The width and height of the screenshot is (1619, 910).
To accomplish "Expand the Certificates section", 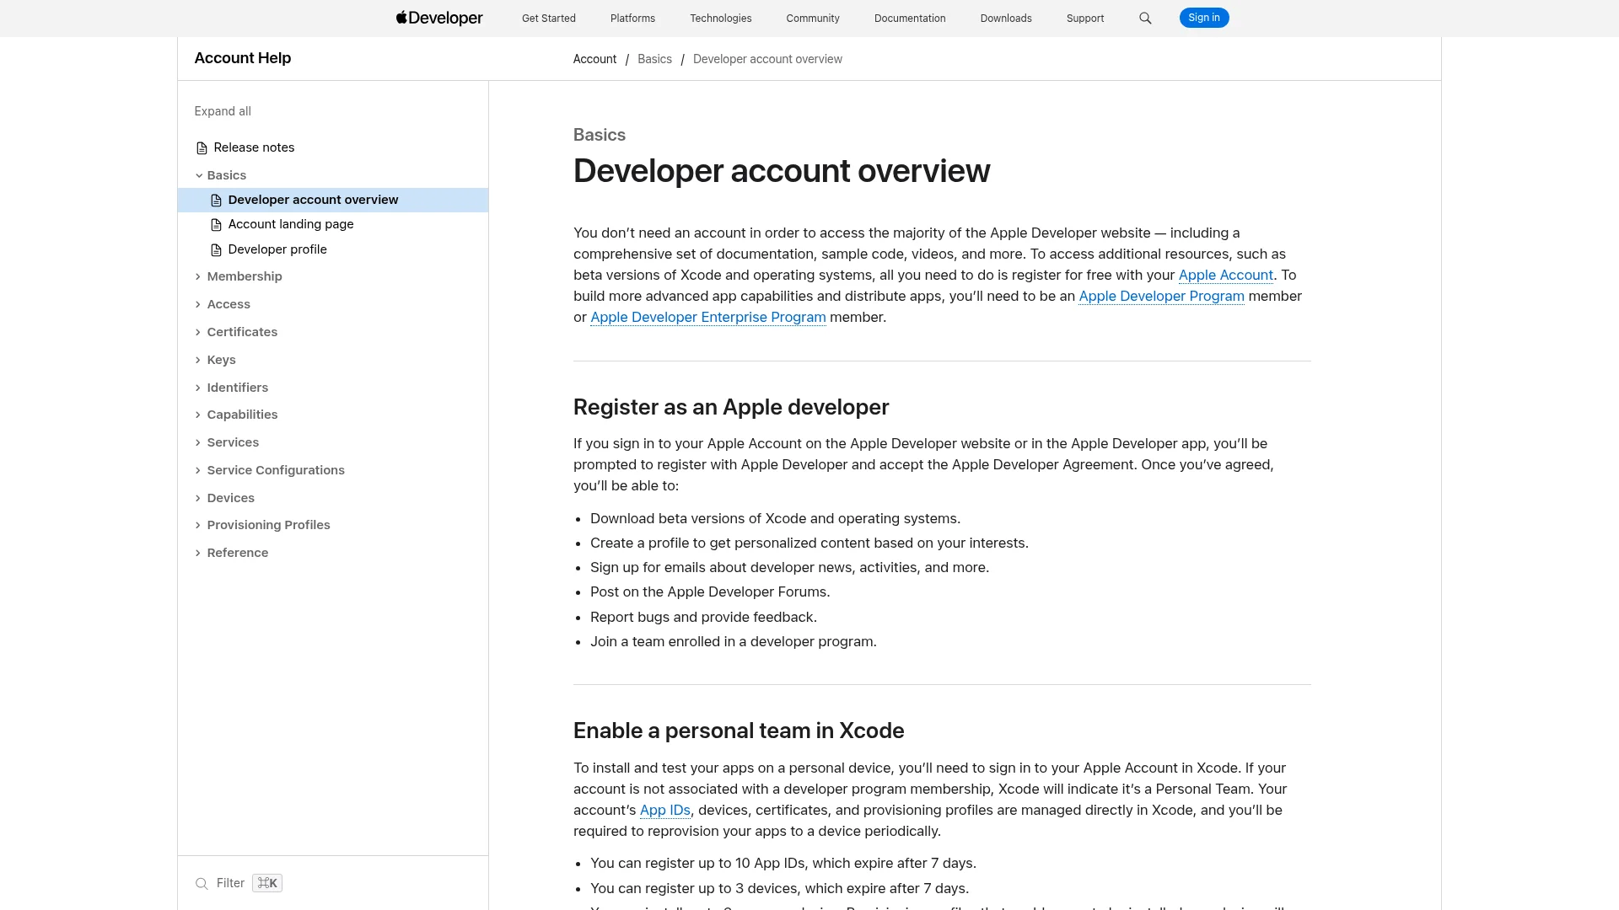I will point(198,332).
